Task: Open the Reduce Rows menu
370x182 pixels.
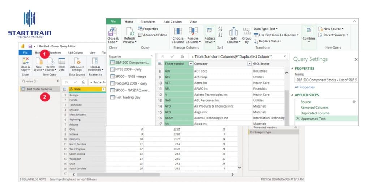Action: click(210, 36)
